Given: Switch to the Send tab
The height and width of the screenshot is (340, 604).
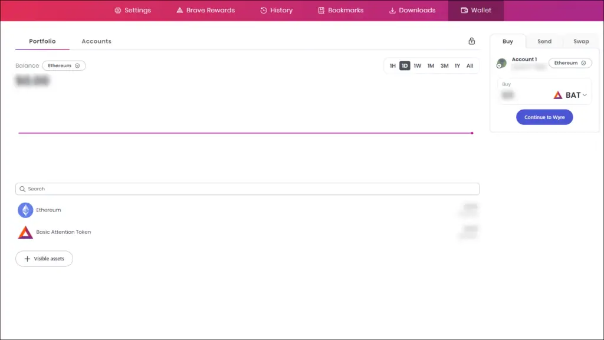Looking at the screenshot, I should (544, 41).
